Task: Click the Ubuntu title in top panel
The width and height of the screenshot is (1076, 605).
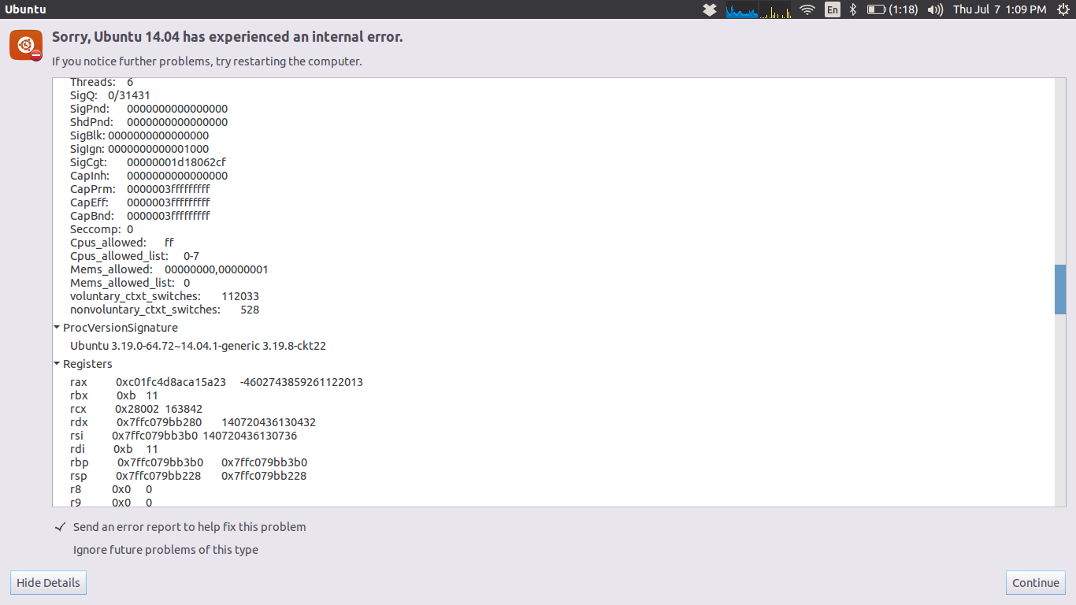Action: tap(25, 9)
